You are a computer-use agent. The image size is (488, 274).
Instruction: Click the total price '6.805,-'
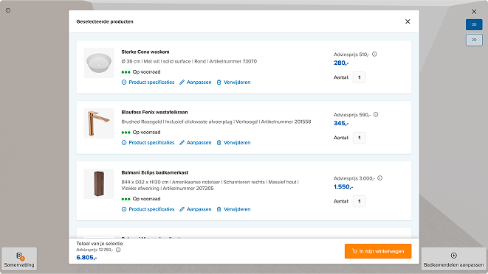(86, 258)
